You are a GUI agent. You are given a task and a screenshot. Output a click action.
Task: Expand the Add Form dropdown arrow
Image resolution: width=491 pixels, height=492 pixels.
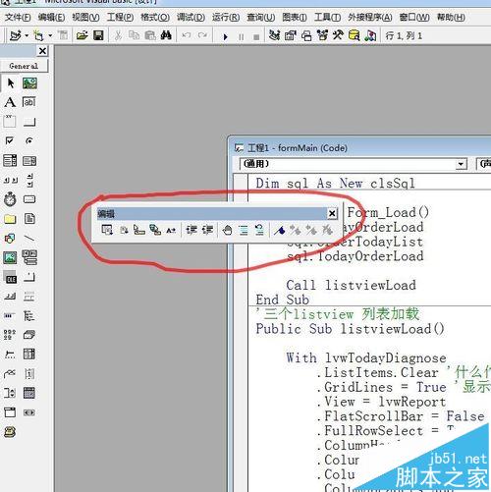[x=50, y=35]
